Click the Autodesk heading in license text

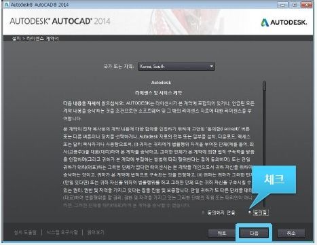(x=161, y=83)
